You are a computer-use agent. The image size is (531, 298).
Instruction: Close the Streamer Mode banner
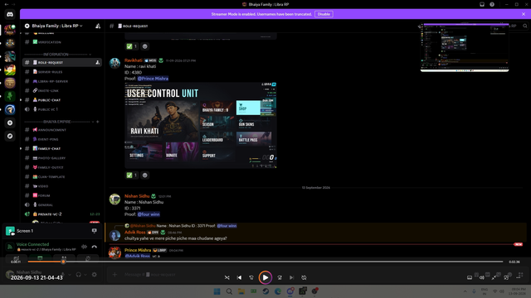tap(524, 14)
